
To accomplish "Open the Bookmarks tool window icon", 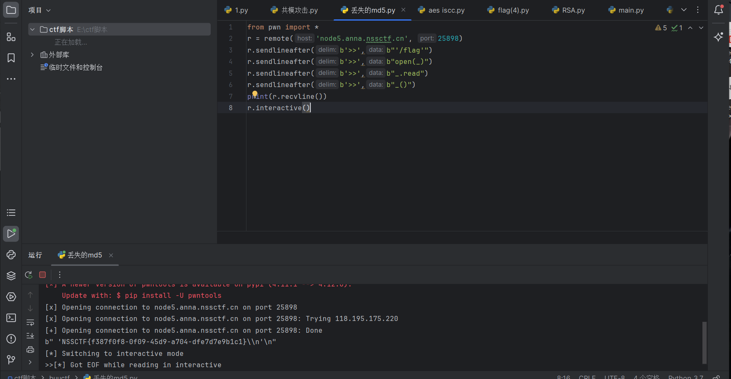I will [11, 58].
